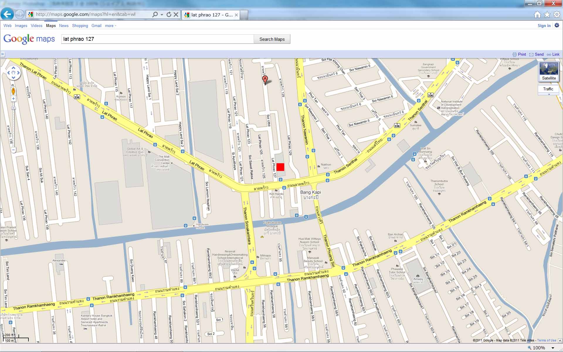
Task: Click the browser forward arrow
Action: pos(19,14)
